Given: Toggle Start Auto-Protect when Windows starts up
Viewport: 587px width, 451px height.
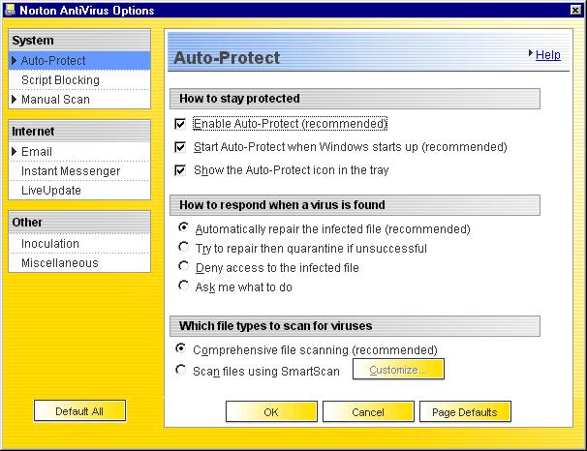Looking at the screenshot, I should click(180, 147).
